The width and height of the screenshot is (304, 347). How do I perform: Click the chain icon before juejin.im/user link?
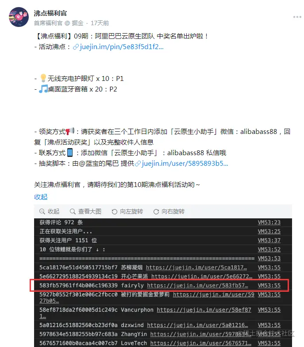pyautogui.click(x=138, y=164)
